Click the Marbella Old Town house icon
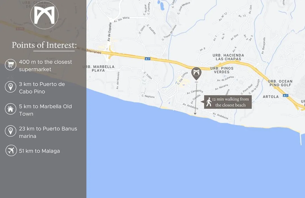This screenshot has height=198, width=305. 10,109
